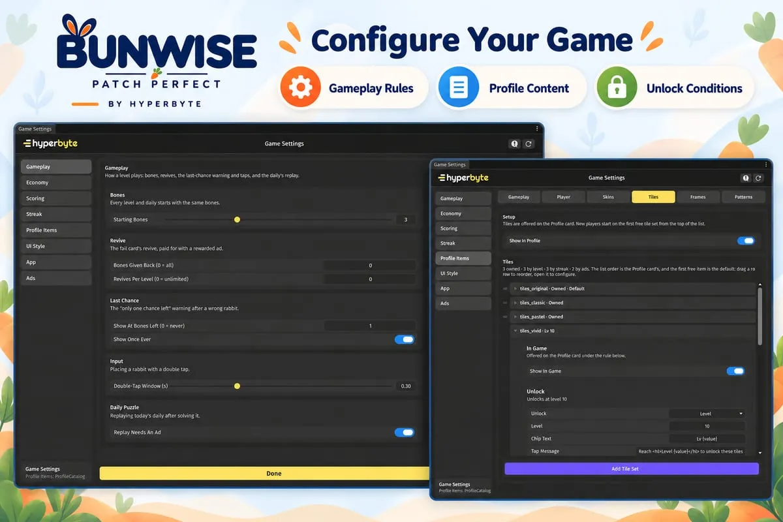This screenshot has height=522, width=783.
Task: Click the alert icon in the Tiles window header
Action: click(746, 178)
